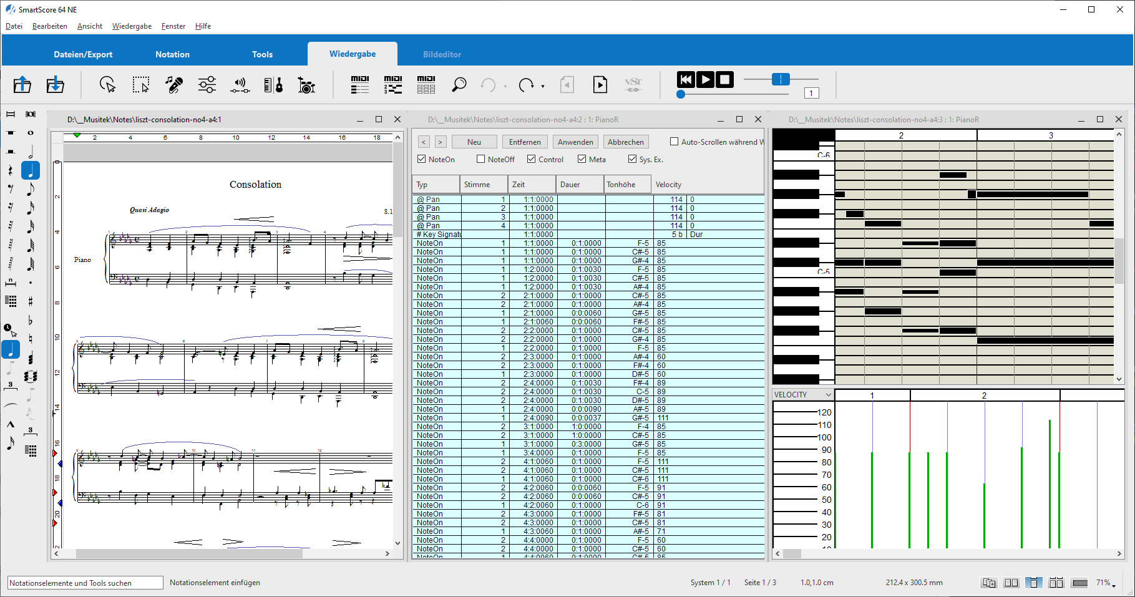
Task: Open the mixer sliders tool
Action: [x=207, y=85]
